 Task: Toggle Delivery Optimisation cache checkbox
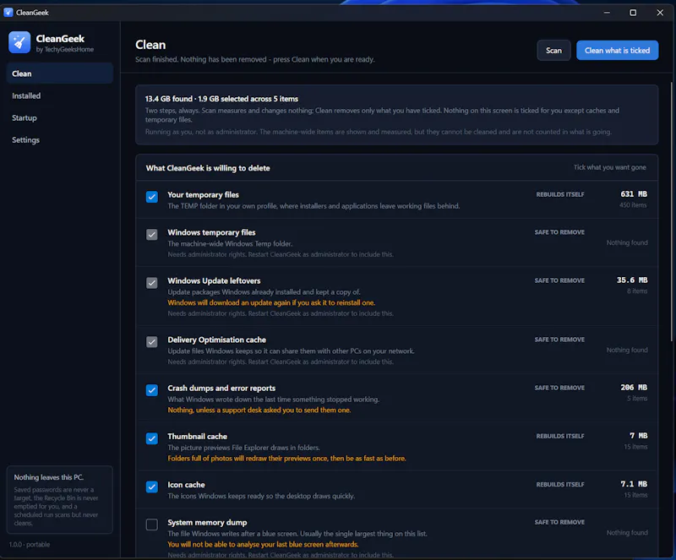[x=152, y=342]
